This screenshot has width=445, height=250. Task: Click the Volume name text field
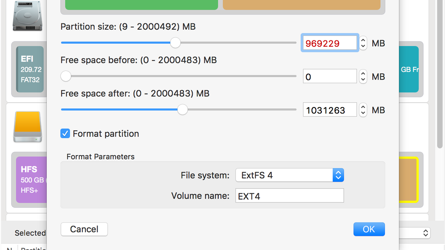tap(290, 196)
